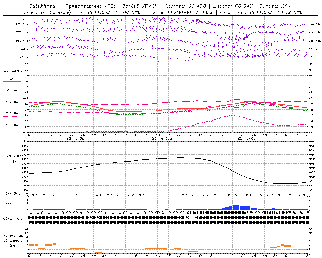Click the '(мм/1ч.)' precipitation unit label

13,203
